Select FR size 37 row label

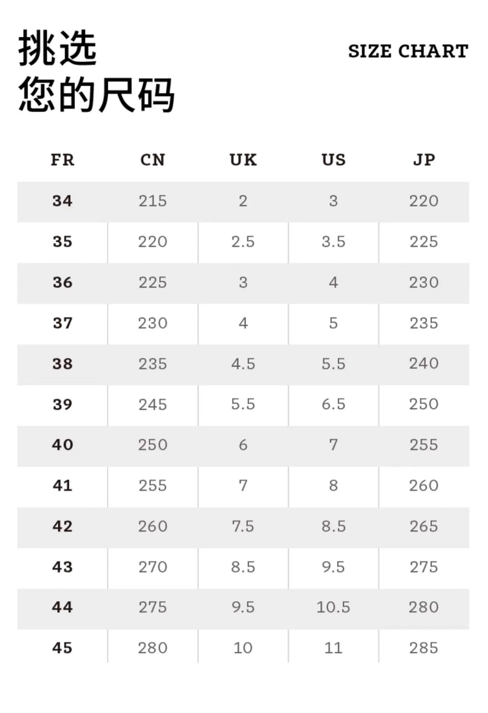tap(62, 323)
